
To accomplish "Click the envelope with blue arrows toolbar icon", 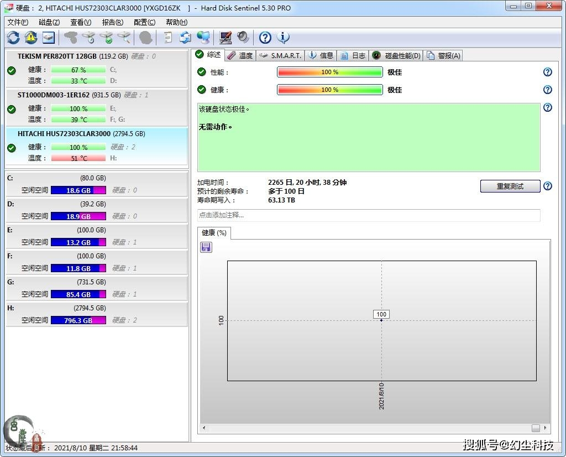I will click(x=186, y=38).
